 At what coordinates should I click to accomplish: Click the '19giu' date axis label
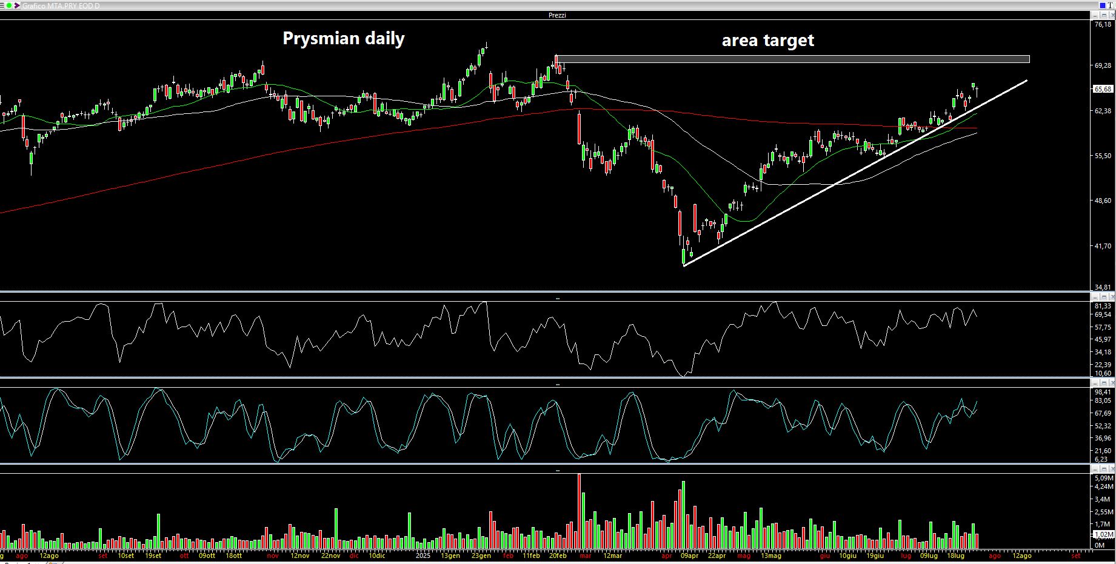pyautogui.click(x=875, y=556)
